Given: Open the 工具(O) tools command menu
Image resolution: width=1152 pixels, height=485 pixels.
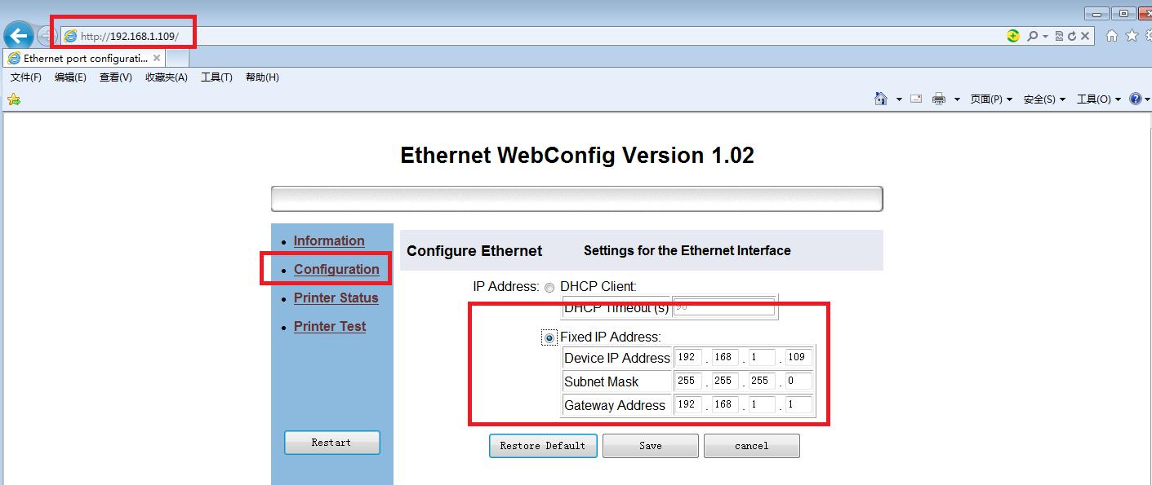Looking at the screenshot, I should [1098, 99].
